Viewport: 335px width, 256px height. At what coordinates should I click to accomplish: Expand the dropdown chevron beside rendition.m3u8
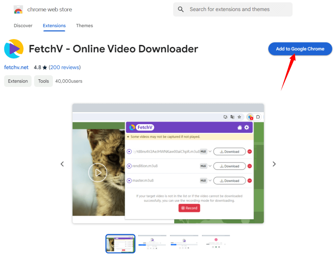(210, 166)
